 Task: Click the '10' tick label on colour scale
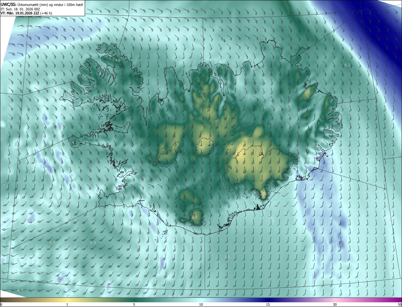[x=201, y=304]
